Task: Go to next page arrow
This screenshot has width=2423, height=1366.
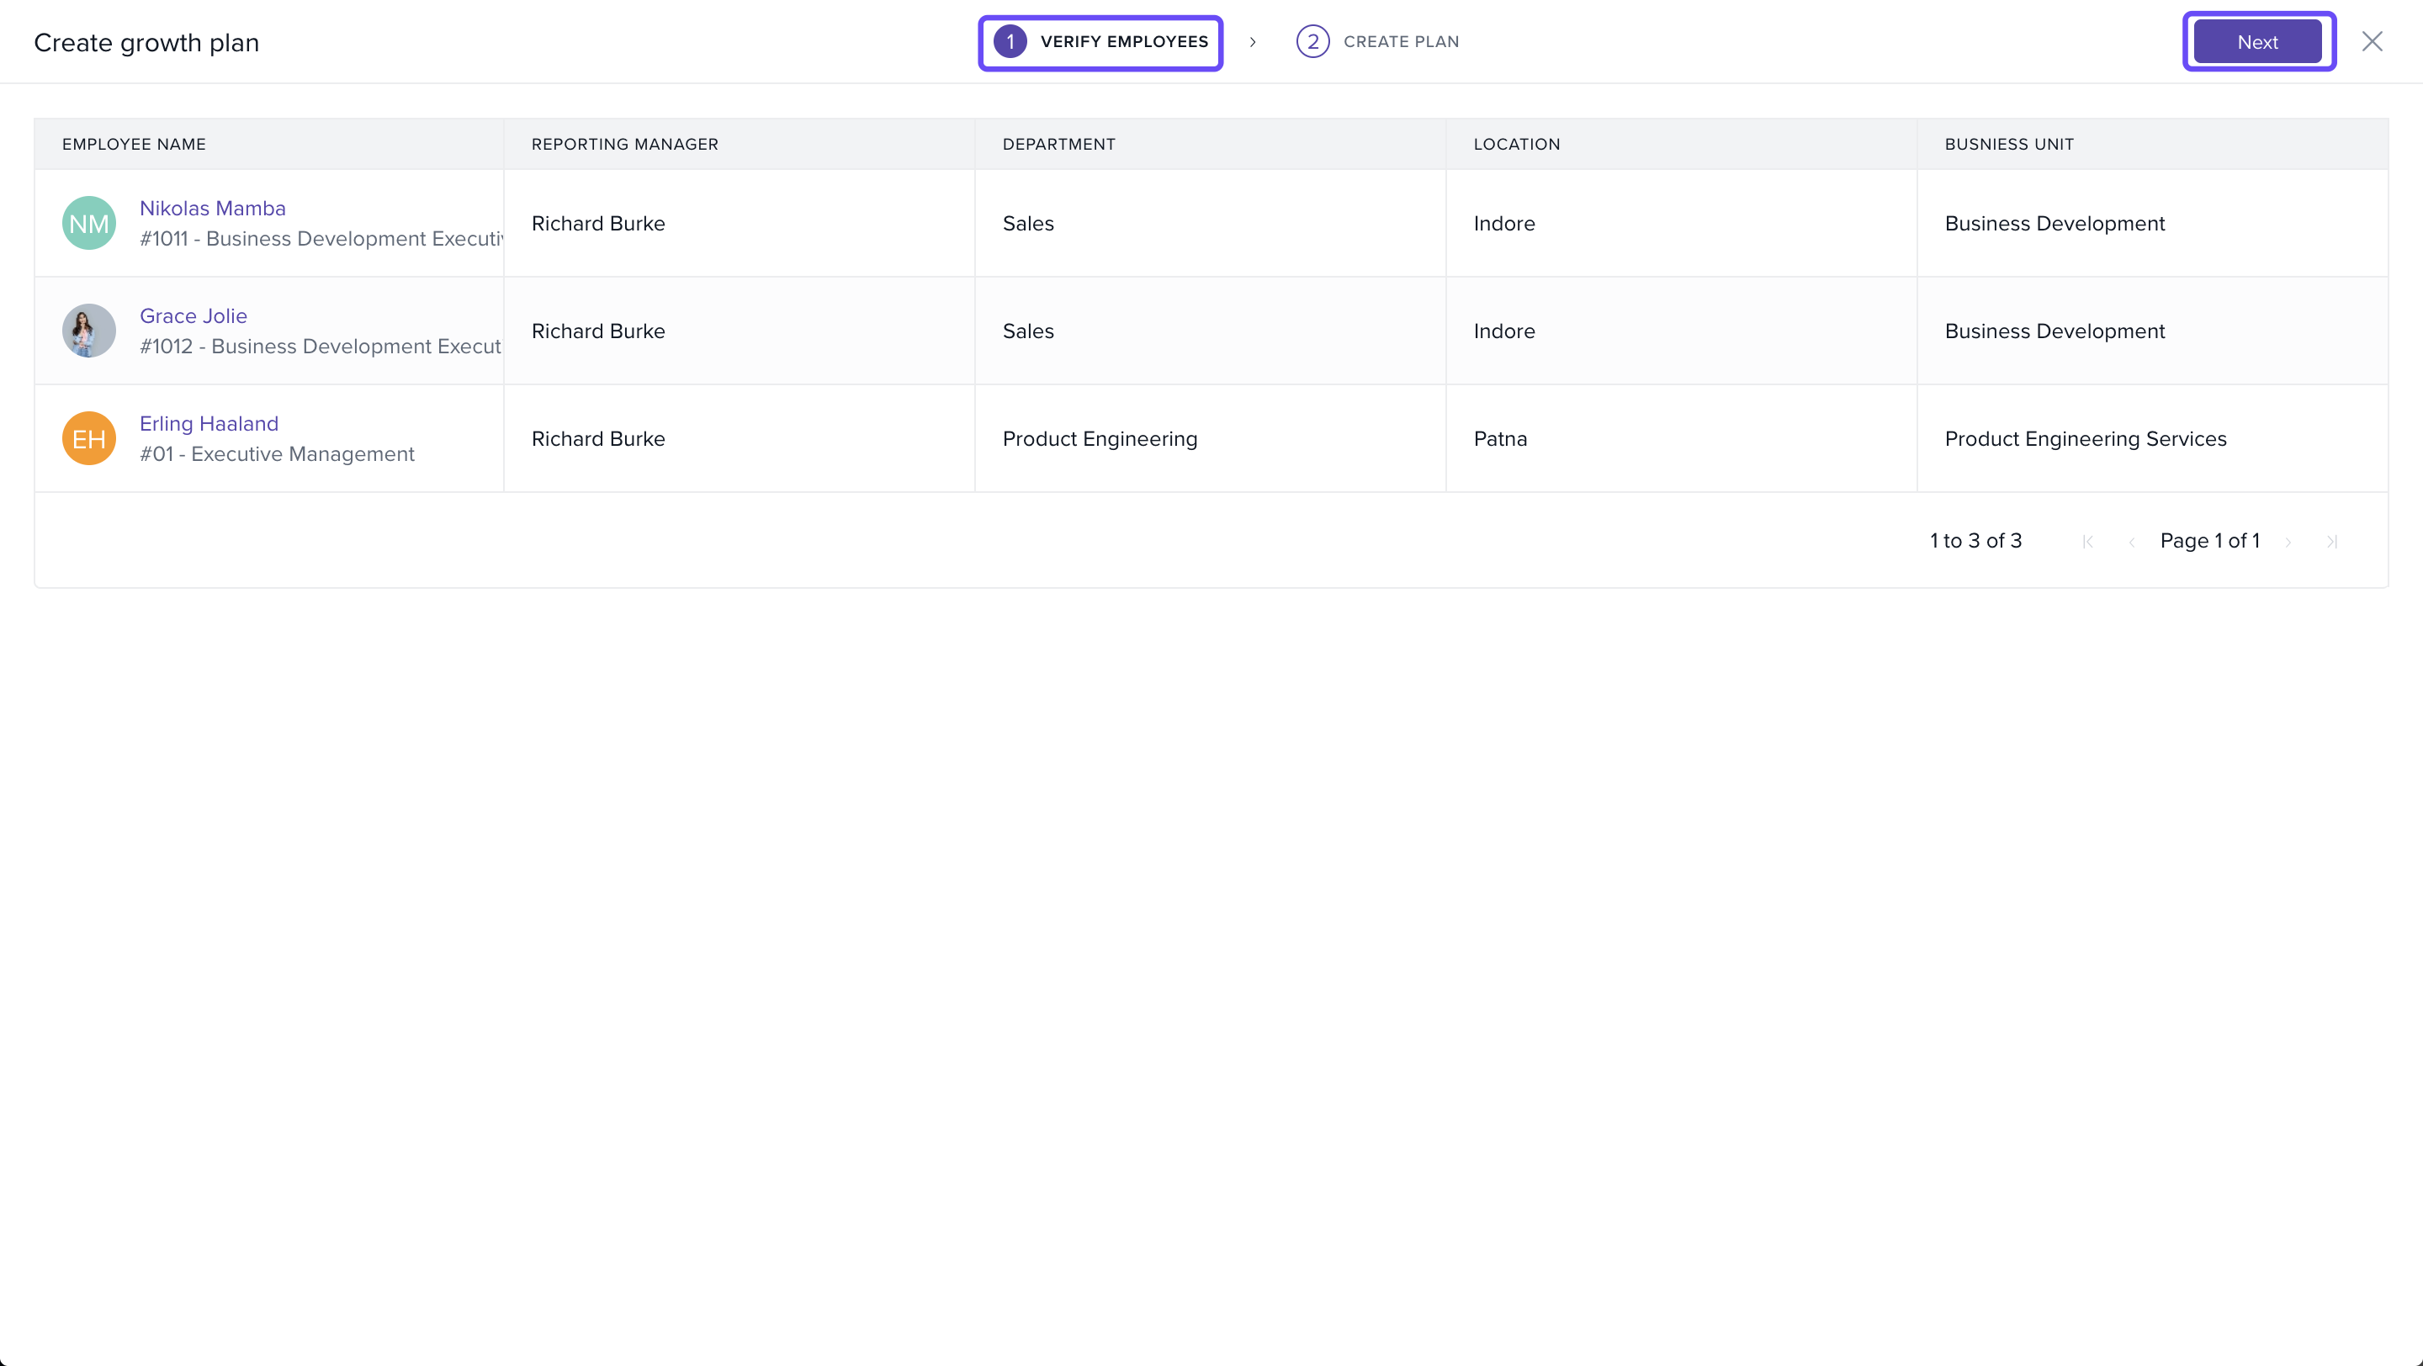Action: tap(2288, 542)
